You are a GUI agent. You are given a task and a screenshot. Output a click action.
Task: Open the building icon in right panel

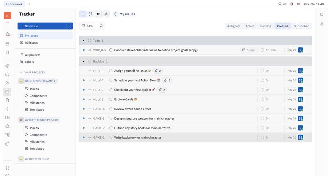click(x=322, y=24)
